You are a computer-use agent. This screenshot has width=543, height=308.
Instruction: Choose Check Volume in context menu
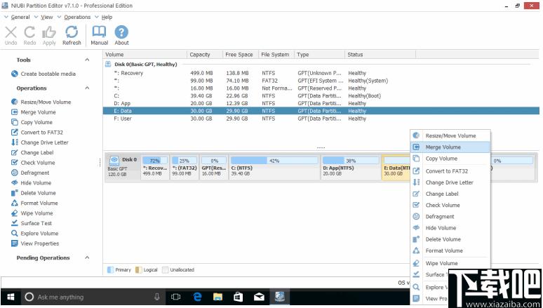(x=450, y=205)
